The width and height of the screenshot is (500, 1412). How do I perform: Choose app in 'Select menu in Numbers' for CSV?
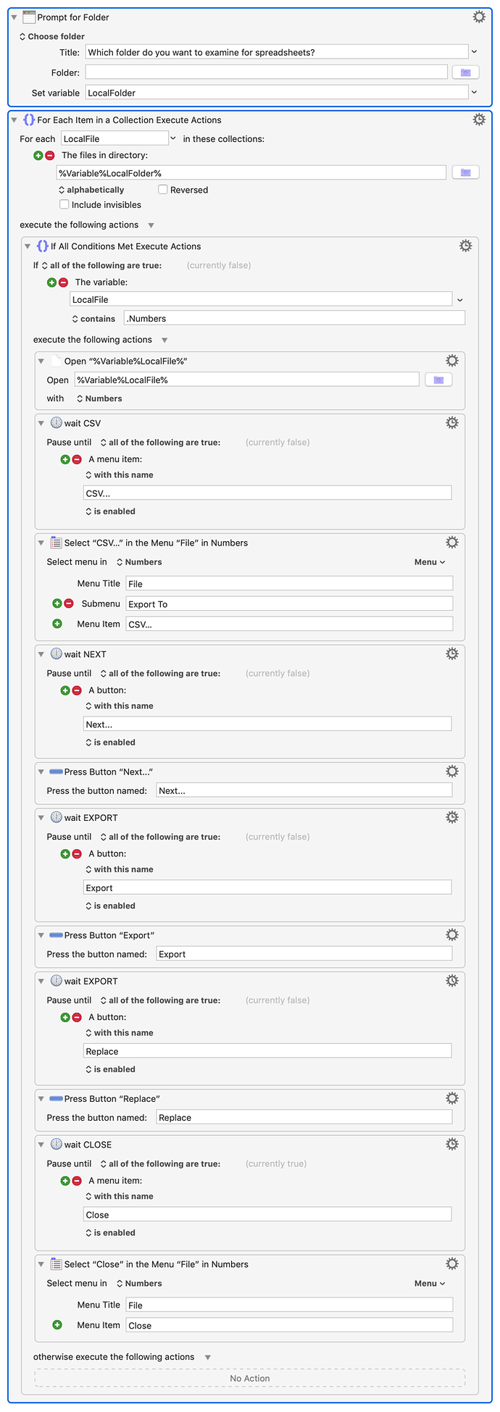139,562
